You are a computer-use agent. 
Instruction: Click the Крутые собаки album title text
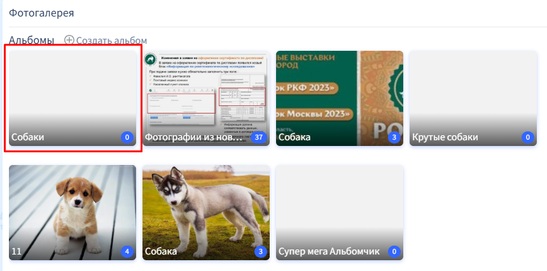click(445, 138)
